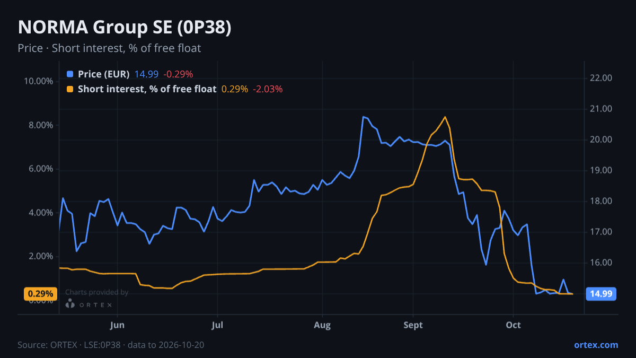Click the 21.00 right axis label
The image size is (636, 358).
[601, 109]
